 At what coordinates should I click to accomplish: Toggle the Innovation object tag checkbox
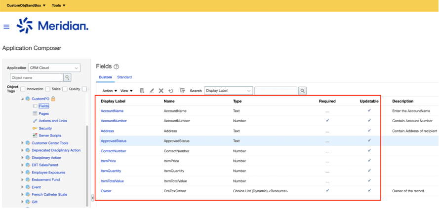coord(23,89)
